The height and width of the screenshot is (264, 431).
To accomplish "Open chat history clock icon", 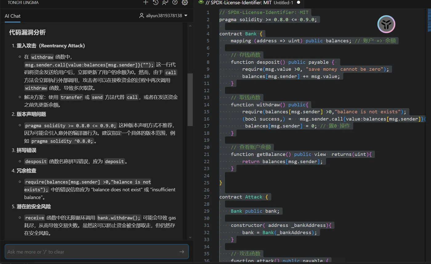I will [155, 2].
